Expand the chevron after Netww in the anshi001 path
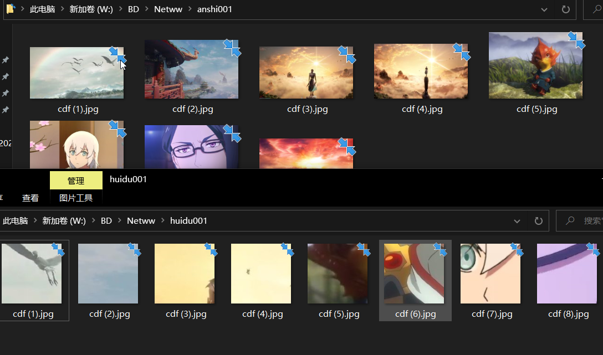The image size is (603, 355). 190,9
